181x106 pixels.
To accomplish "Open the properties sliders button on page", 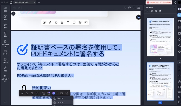I will (x=13, y=14).
